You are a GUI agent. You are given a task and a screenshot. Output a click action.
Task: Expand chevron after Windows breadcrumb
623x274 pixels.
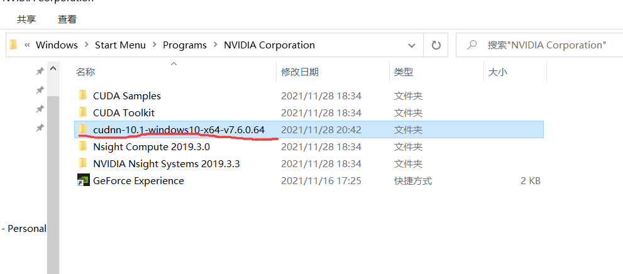[87, 45]
